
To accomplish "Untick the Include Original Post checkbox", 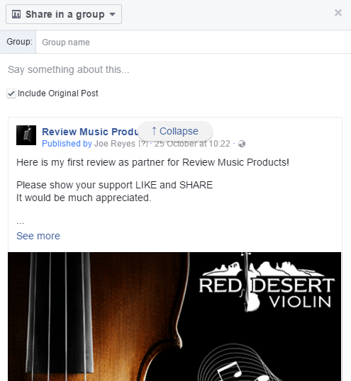I will pyautogui.click(x=11, y=93).
